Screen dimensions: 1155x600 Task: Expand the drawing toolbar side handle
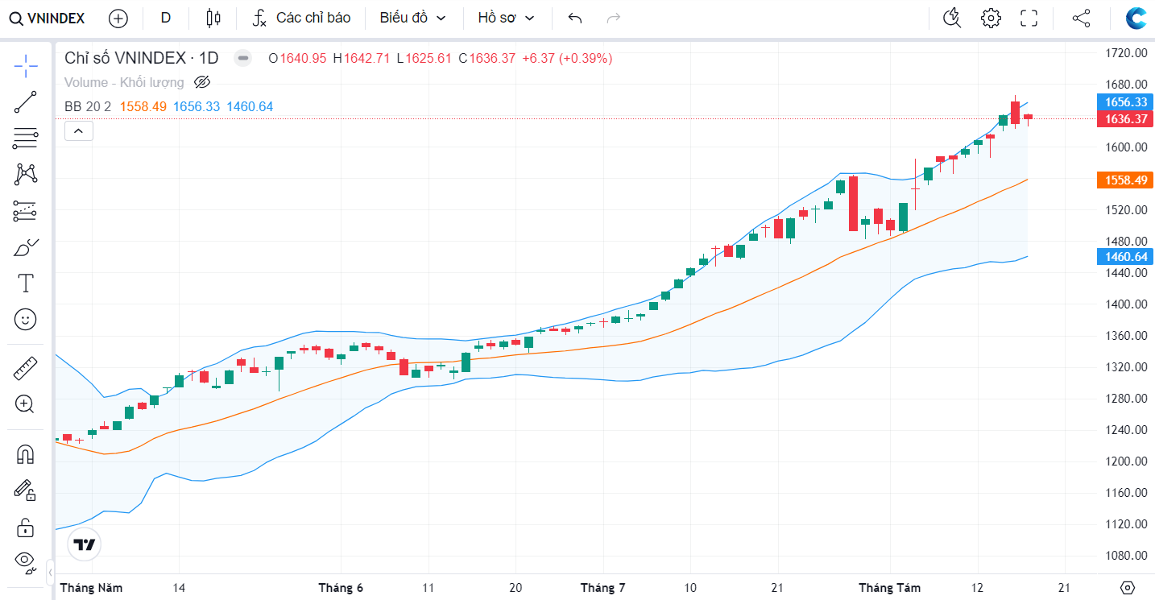[x=50, y=573]
